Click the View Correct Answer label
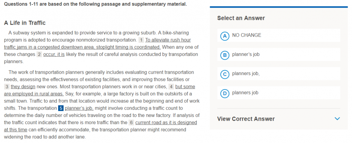Viewport: 352px width, 143px height. point(246,119)
